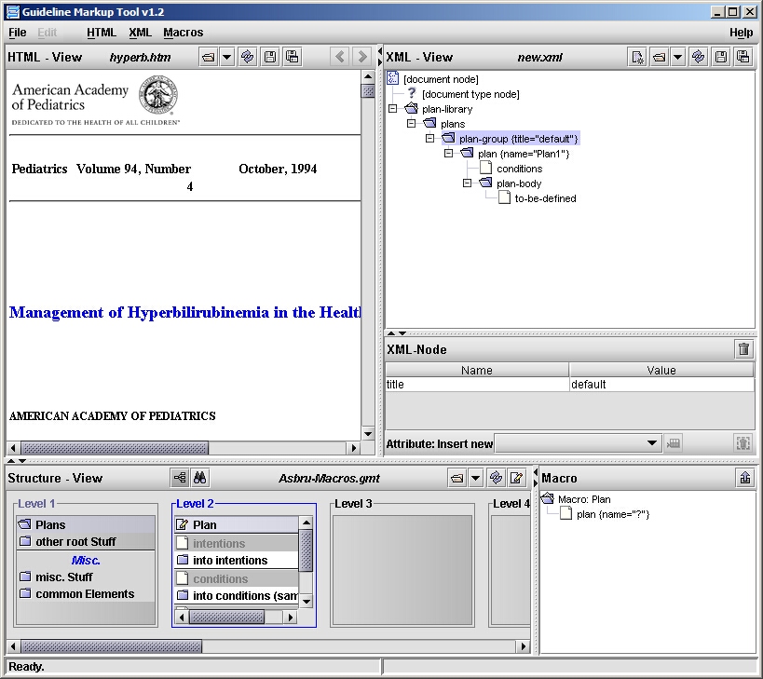Save the HTML file in HTML-View
763x679 pixels.
[270, 57]
